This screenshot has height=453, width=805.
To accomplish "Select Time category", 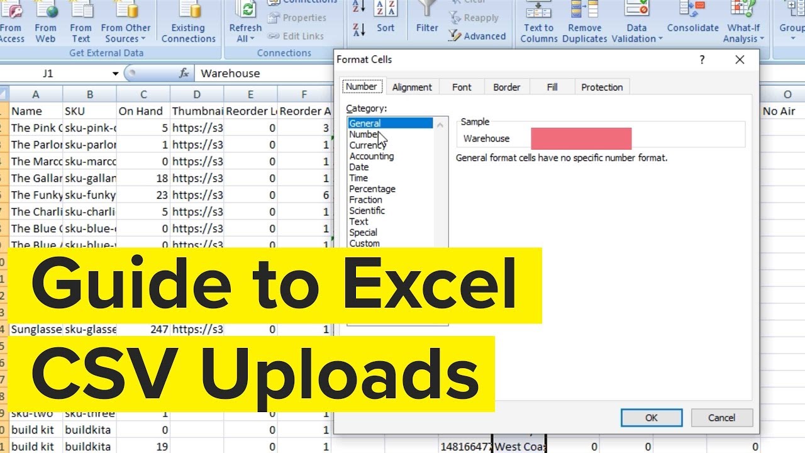I will coord(390,178).
